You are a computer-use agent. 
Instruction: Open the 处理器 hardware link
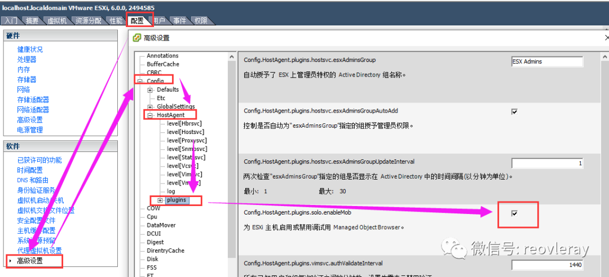coord(27,59)
